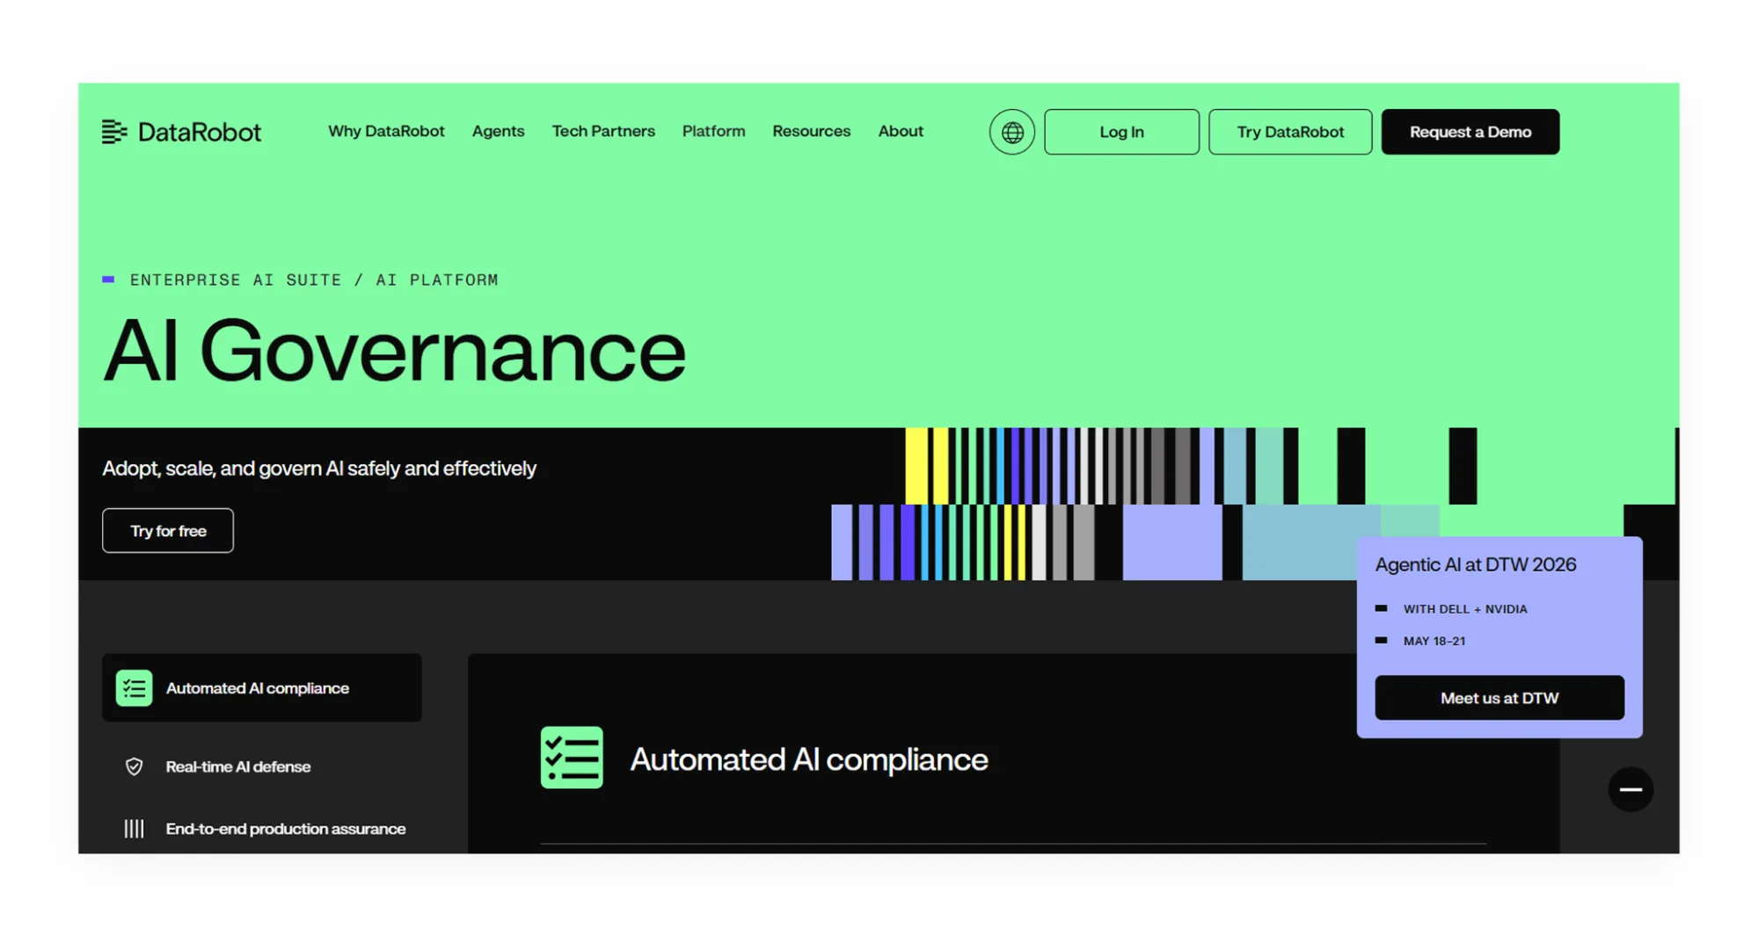The width and height of the screenshot is (1758, 937).
Task: Click the DataRobot wordmark link
Action: pyautogui.click(x=199, y=132)
